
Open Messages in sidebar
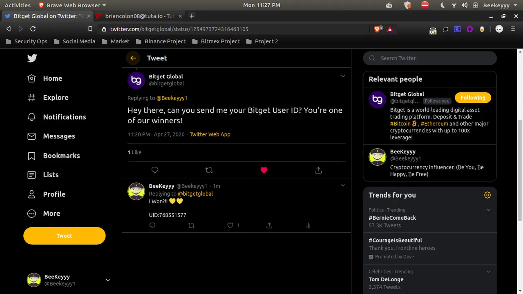tap(51, 136)
